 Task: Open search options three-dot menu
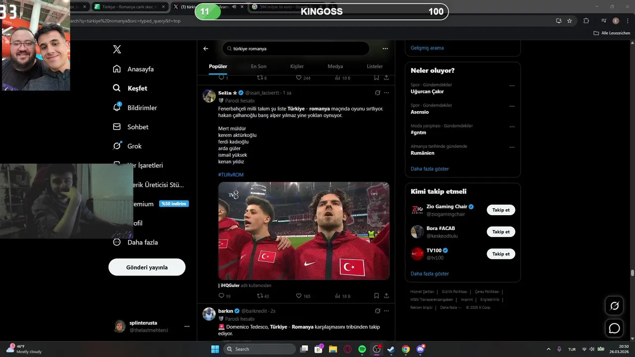click(385, 49)
